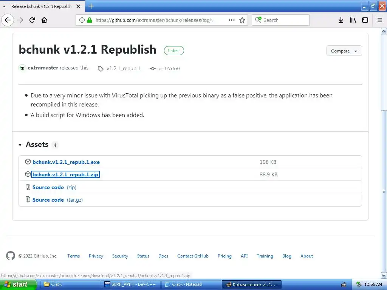Click file icon beside Source code (tar.gz)
This screenshot has width=387, height=290.
(28, 199)
